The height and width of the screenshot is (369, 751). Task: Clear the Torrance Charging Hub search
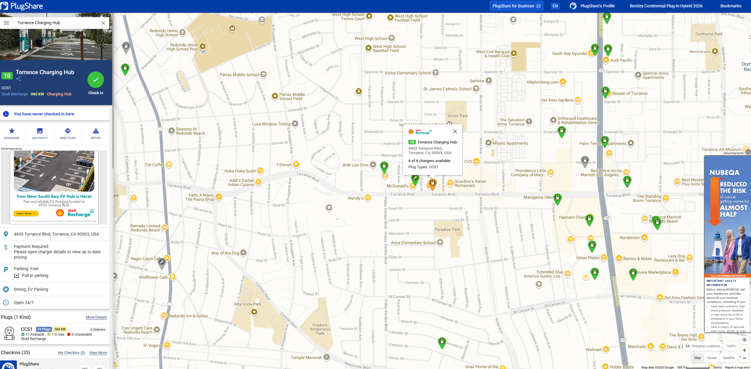tap(103, 23)
